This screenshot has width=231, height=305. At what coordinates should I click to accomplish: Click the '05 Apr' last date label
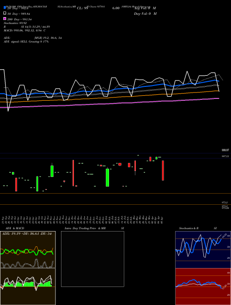(x=162, y=220)
